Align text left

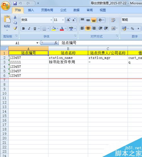point(82,28)
